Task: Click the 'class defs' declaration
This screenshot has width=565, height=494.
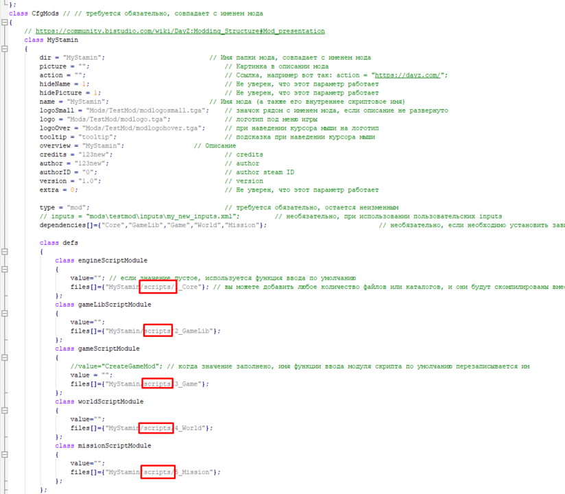Action: pos(59,243)
